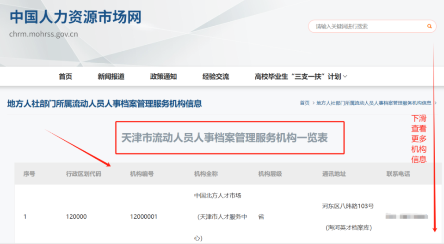The image size is (444, 244).
Task: Open the 首页 navigation menu item
Action: [x=65, y=77]
